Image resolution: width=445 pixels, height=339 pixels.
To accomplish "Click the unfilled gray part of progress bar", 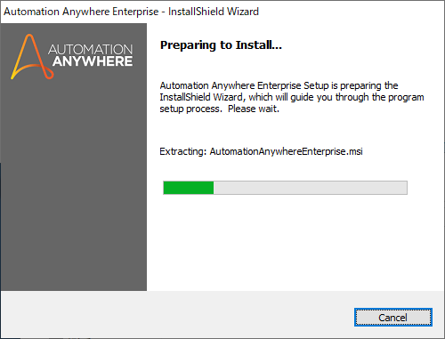I will (x=311, y=188).
